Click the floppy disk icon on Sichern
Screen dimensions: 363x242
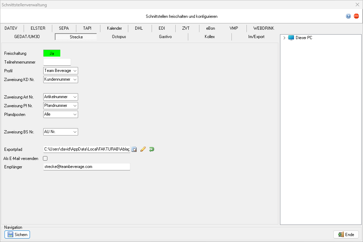[10, 235]
